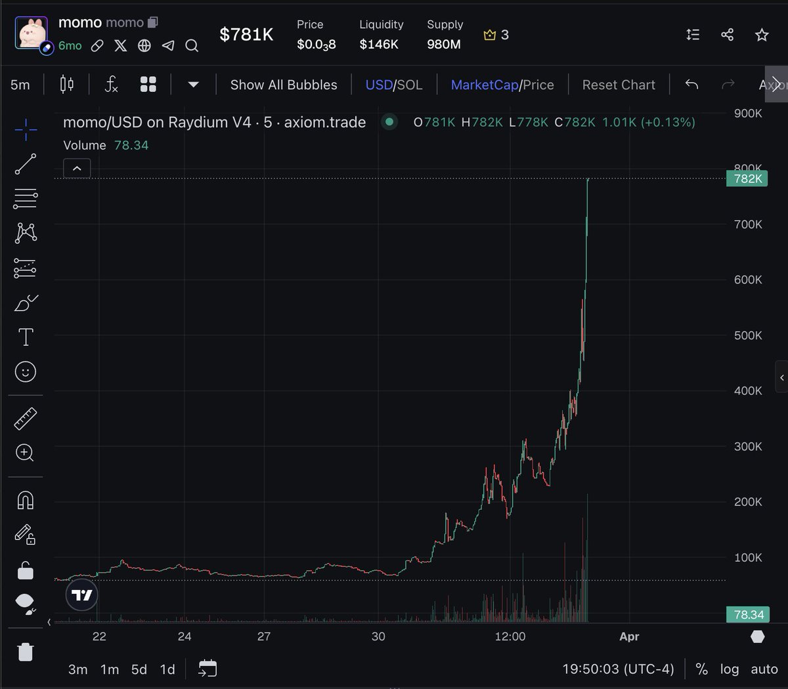Open the emoji icons tool
This screenshot has width=788, height=689.
pos(26,372)
